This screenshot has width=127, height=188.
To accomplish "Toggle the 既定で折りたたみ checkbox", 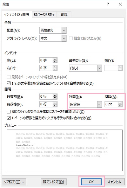I will [x=71, y=38].
